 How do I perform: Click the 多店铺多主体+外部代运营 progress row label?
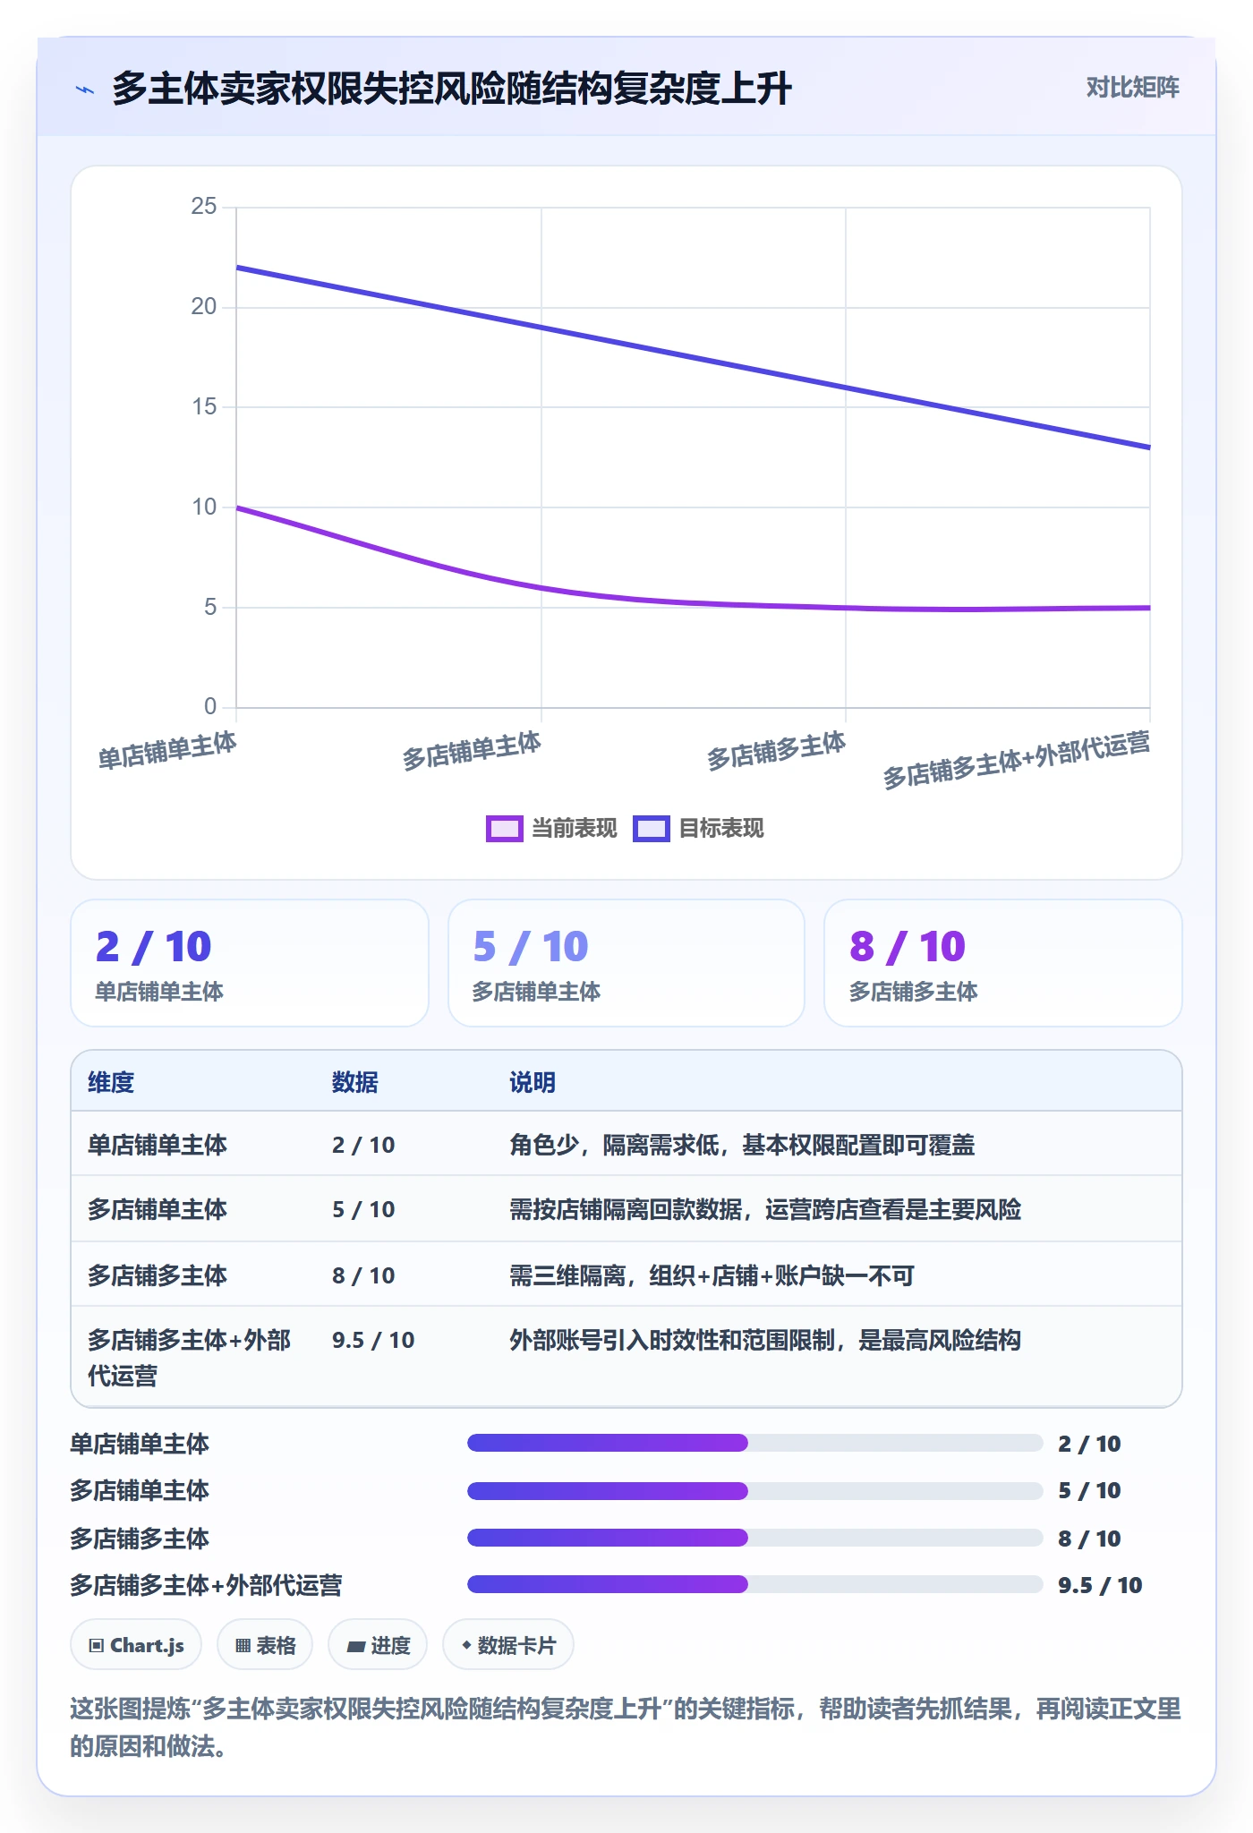point(206,1585)
